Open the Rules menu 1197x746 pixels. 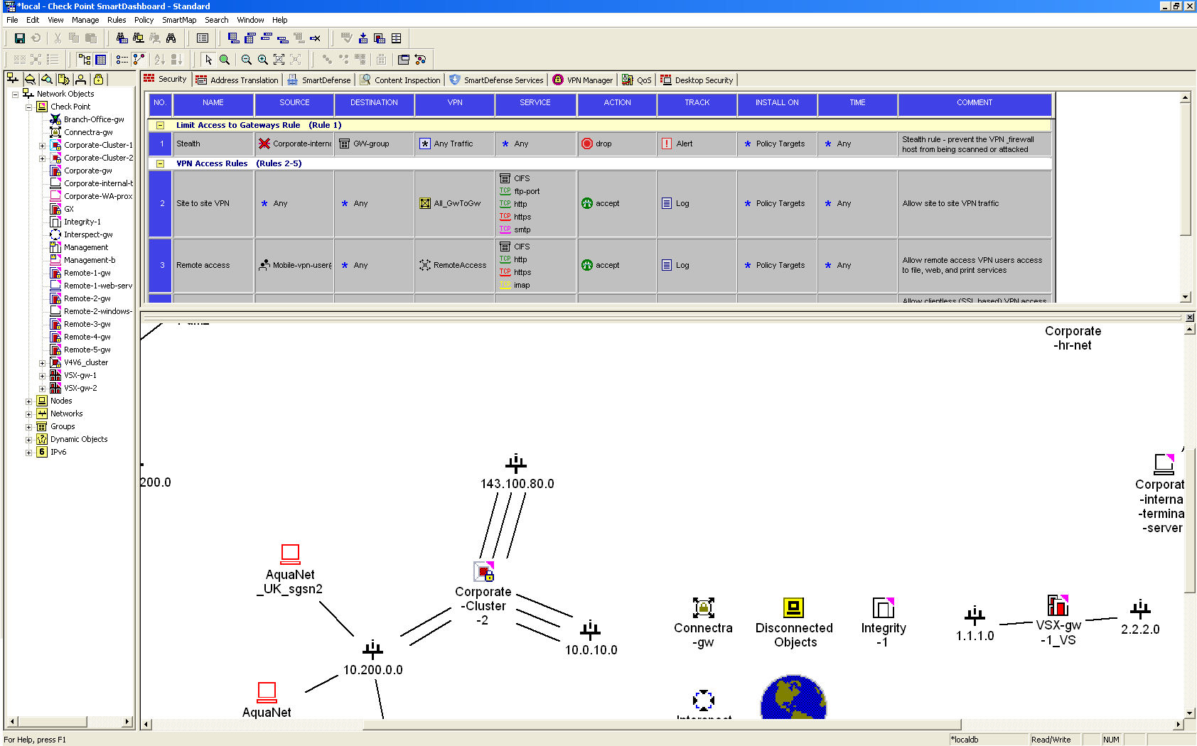click(117, 20)
